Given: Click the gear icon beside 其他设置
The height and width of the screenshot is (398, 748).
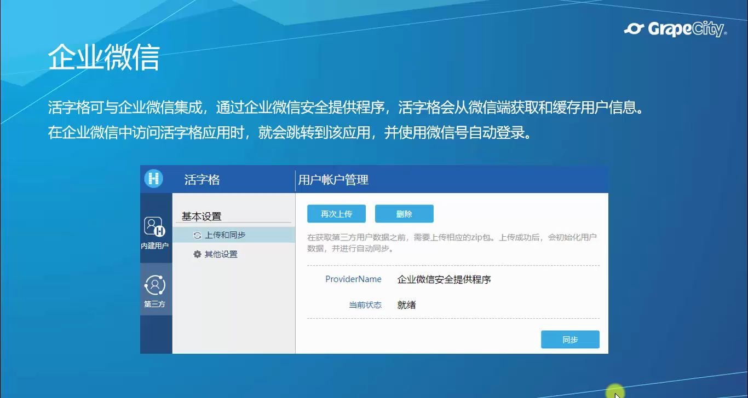Looking at the screenshot, I should click(197, 254).
